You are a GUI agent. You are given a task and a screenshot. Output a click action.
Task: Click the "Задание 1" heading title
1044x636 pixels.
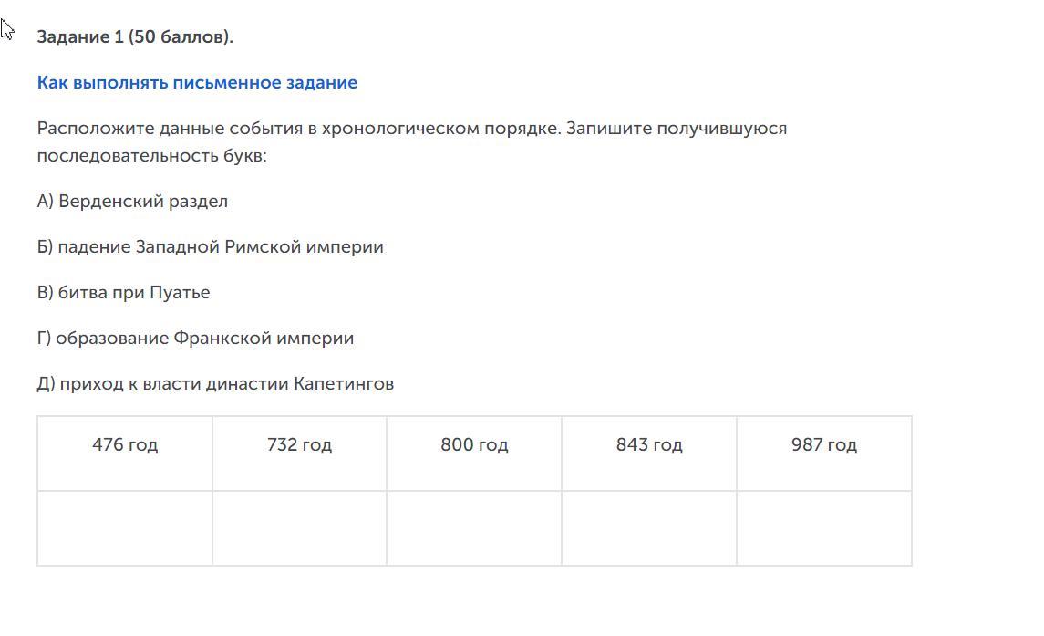(80, 37)
